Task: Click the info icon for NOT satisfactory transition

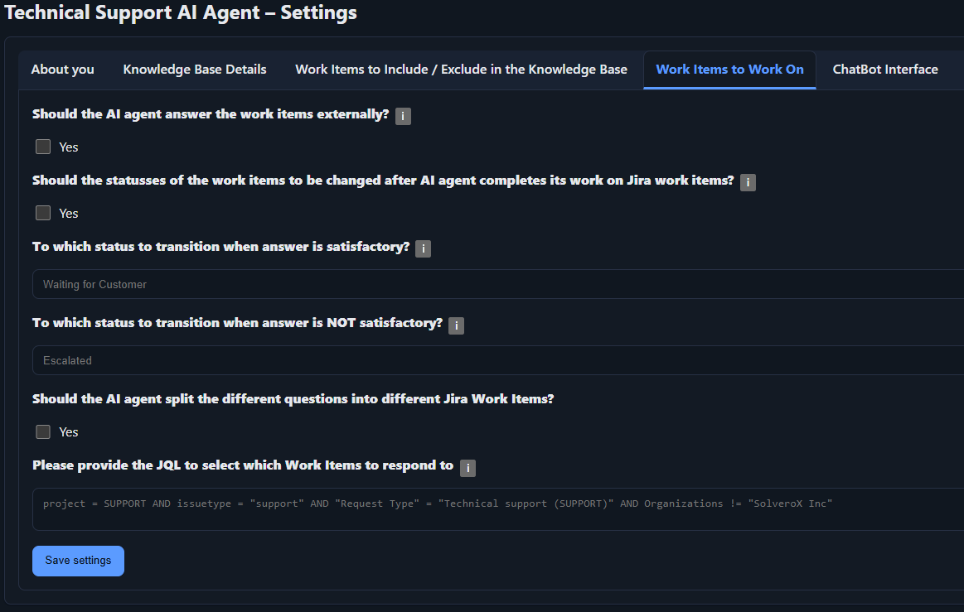Action: pyautogui.click(x=456, y=325)
